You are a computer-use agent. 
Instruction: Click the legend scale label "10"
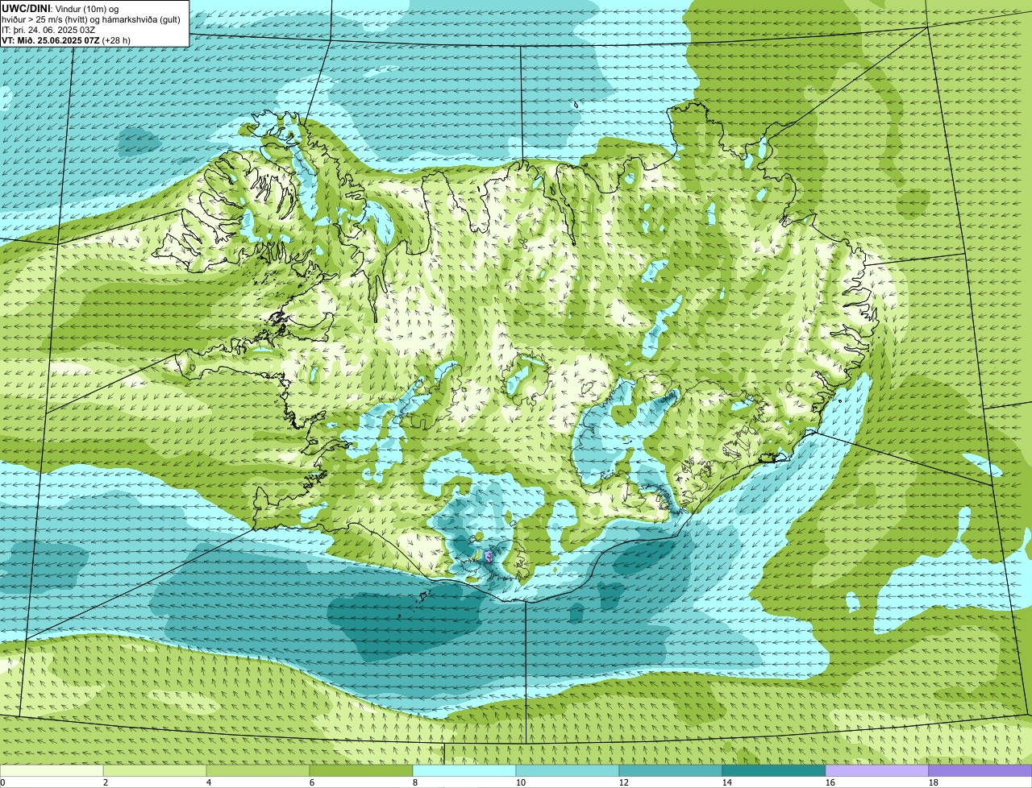pyautogui.click(x=521, y=782)
